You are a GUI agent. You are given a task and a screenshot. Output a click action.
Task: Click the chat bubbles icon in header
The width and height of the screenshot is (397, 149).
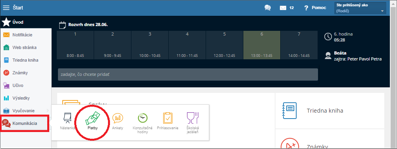[x=268, y=8]
